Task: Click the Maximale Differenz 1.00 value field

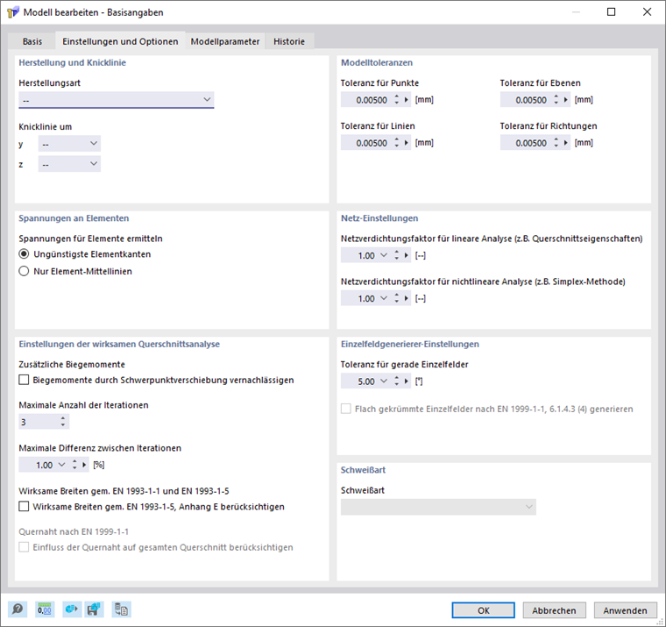Action: tap(38, 465)
